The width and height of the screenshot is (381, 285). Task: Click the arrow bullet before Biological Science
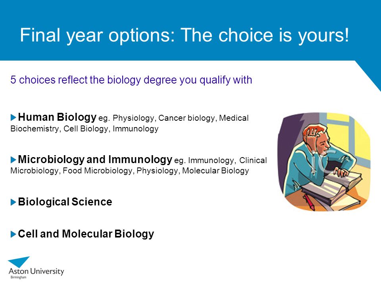click(x=13, y=202)
